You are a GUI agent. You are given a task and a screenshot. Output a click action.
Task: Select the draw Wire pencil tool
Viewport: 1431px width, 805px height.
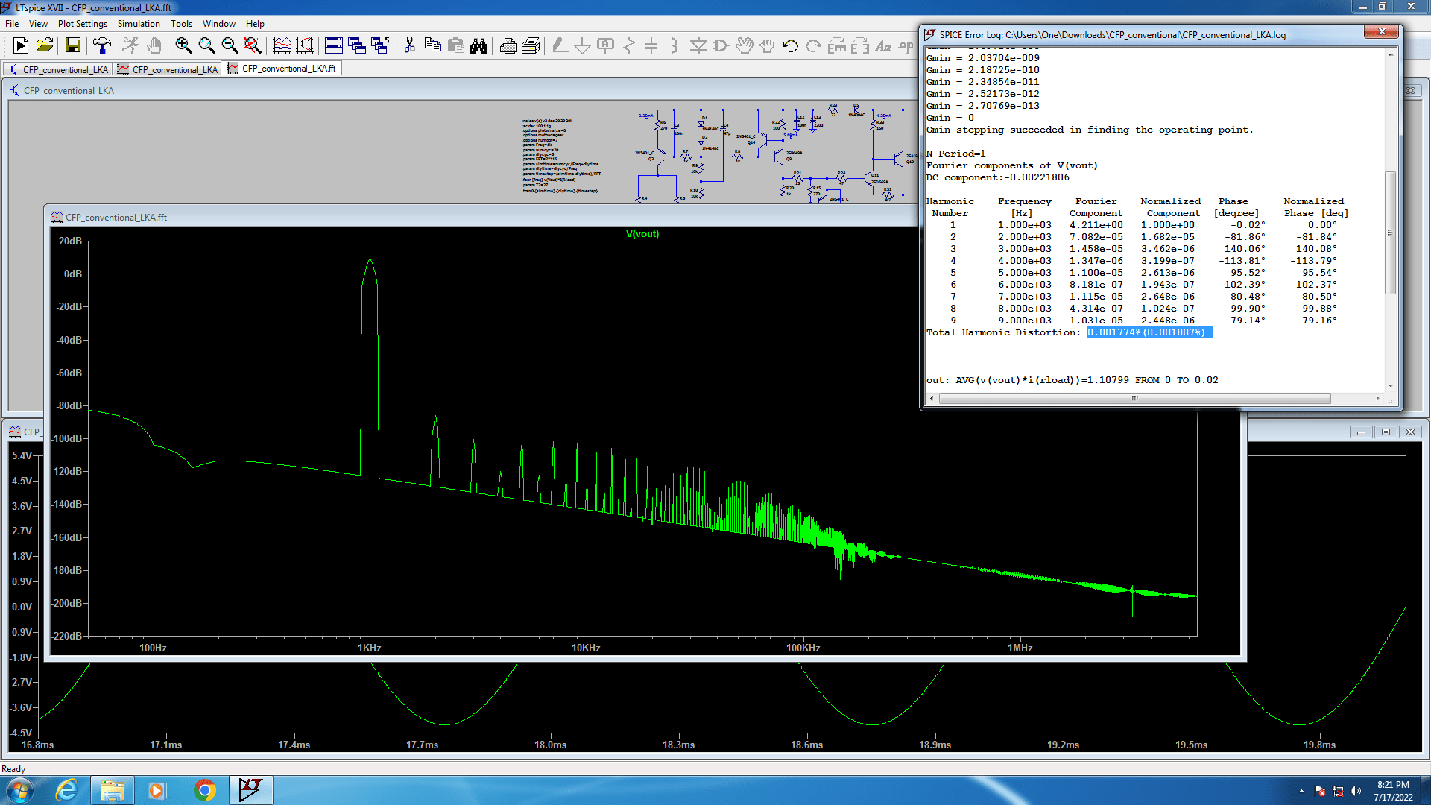coord(559,46)
